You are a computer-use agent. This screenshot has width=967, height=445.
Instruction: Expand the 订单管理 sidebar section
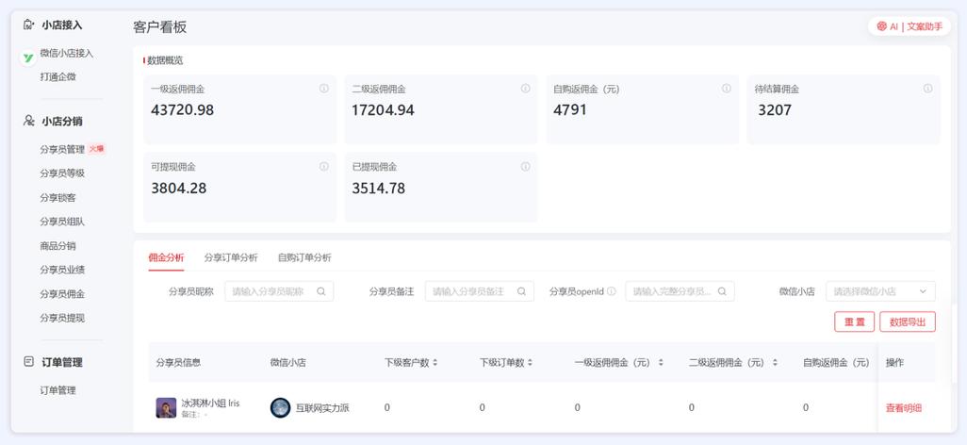(61, 362)
